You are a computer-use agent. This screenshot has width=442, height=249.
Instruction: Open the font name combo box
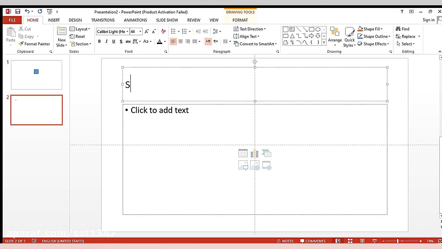pyautogui.click(x=113, y=31)
